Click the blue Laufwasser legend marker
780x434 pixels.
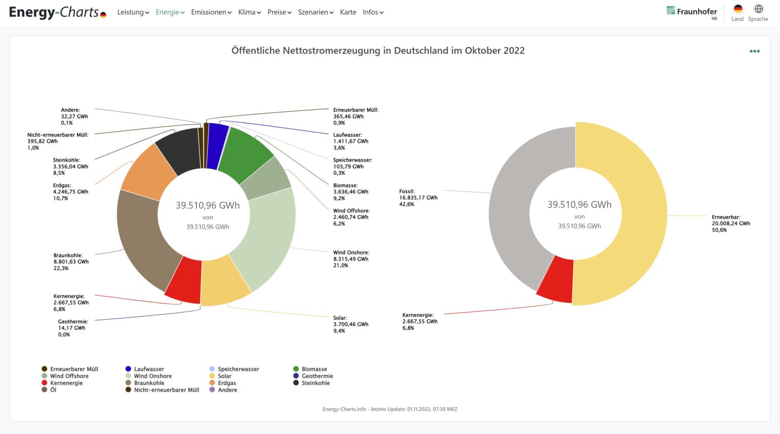pos(128,368)
